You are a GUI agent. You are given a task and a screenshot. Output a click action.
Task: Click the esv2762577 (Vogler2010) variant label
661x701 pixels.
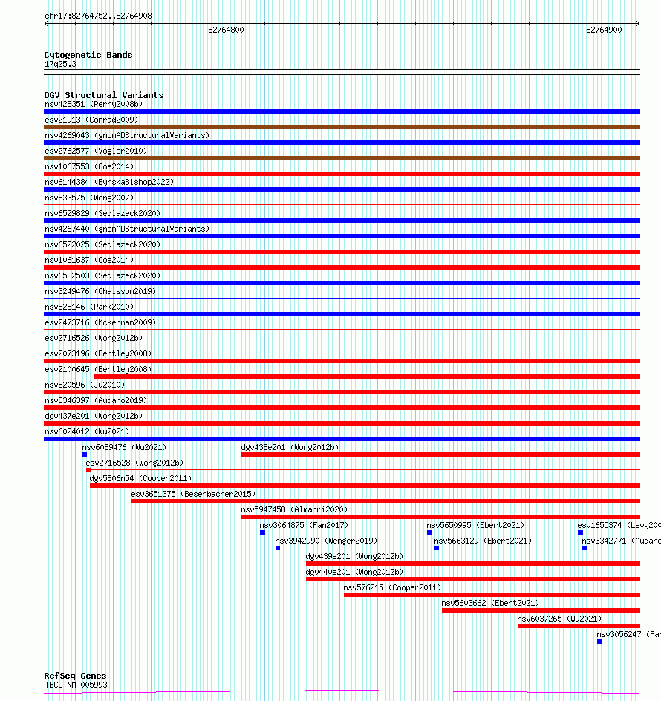click(96, 151)
